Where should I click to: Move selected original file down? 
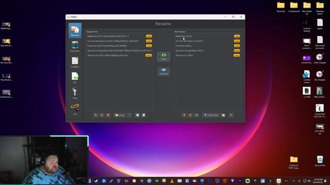[95, 115]
